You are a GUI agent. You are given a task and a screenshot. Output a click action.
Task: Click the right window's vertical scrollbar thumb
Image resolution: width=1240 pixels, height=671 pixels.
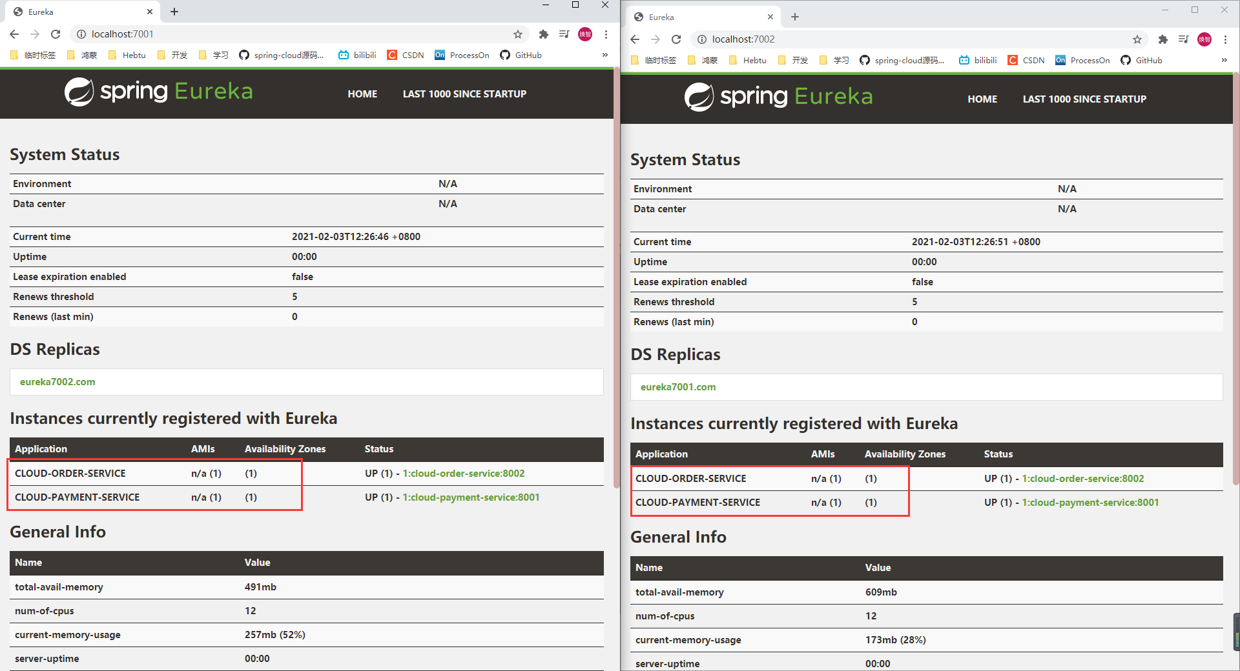point(1236,277)
